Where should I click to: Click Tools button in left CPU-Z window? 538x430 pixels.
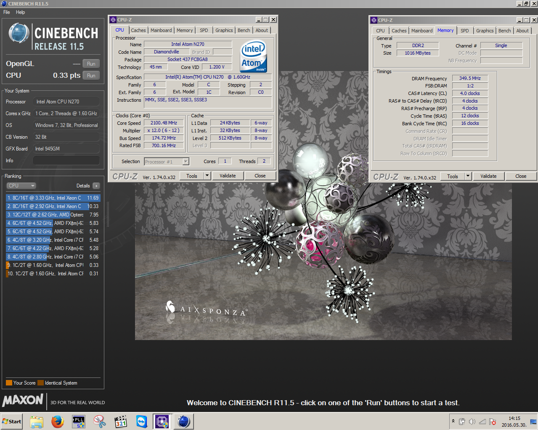[x=192, y=176]
